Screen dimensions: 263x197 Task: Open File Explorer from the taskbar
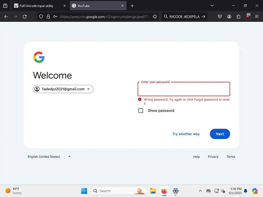point(153,191)
